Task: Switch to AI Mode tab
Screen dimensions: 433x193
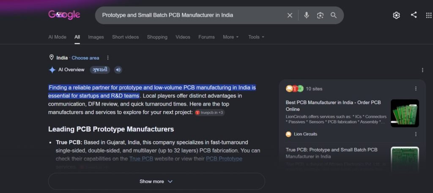Action: tap(58, 37)
